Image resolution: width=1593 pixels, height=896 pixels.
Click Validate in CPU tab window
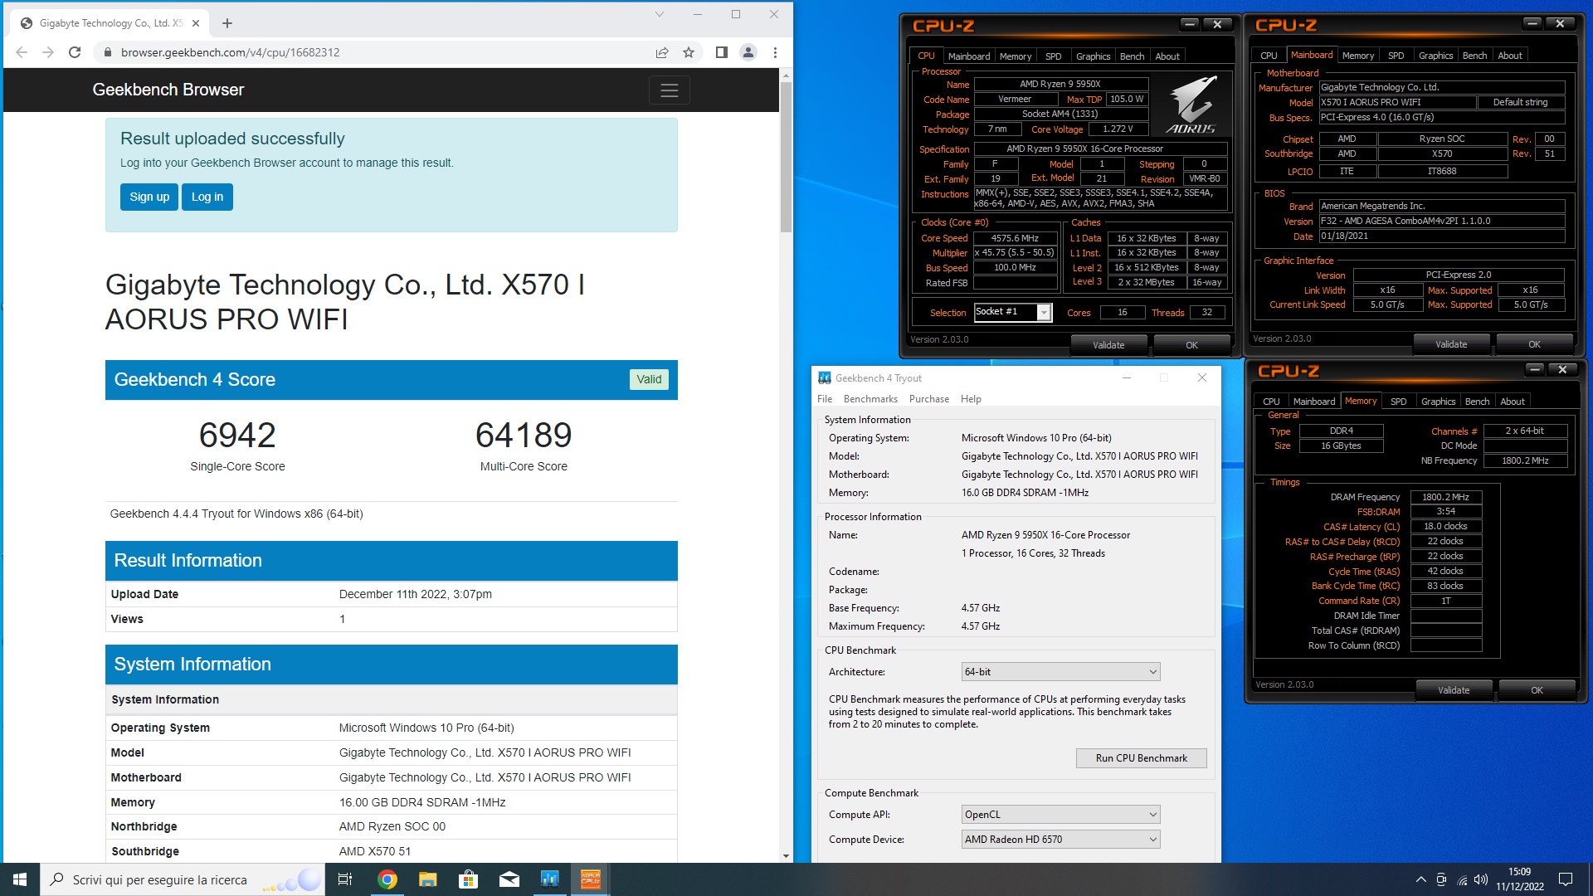[1108, 345]
